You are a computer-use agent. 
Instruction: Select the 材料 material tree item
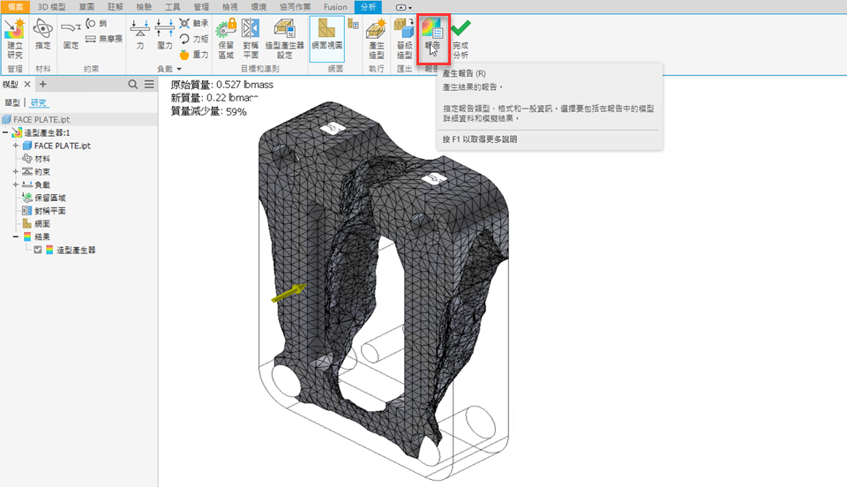coord(42,159)
